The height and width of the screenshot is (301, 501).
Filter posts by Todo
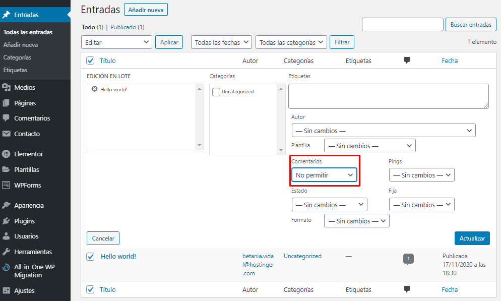coord(88,27)
